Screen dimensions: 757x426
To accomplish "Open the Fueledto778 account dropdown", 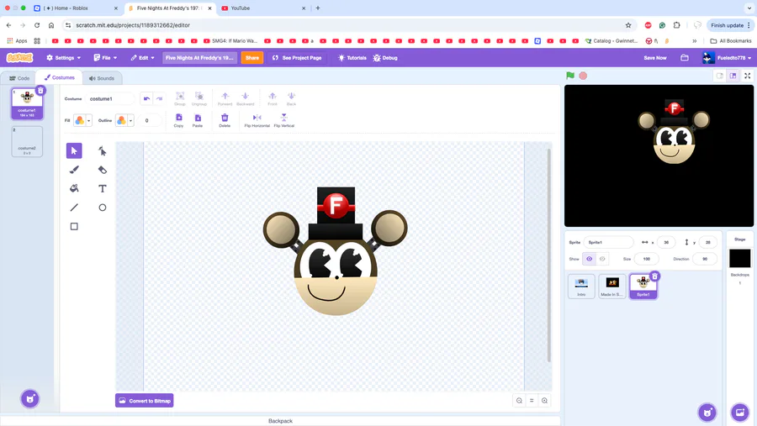I will [727, 57].
